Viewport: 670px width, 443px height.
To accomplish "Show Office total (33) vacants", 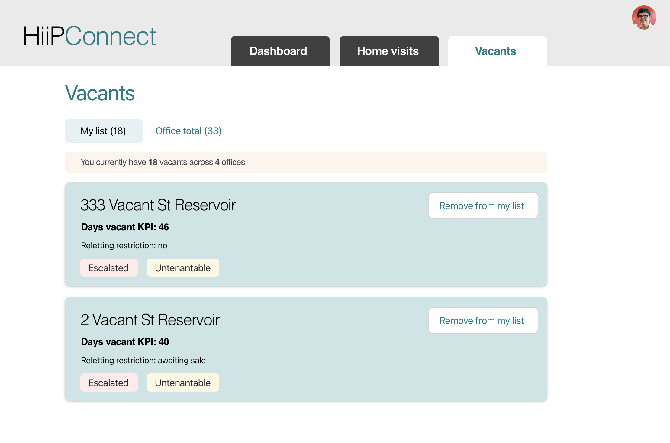I will [x=188, y=131].
